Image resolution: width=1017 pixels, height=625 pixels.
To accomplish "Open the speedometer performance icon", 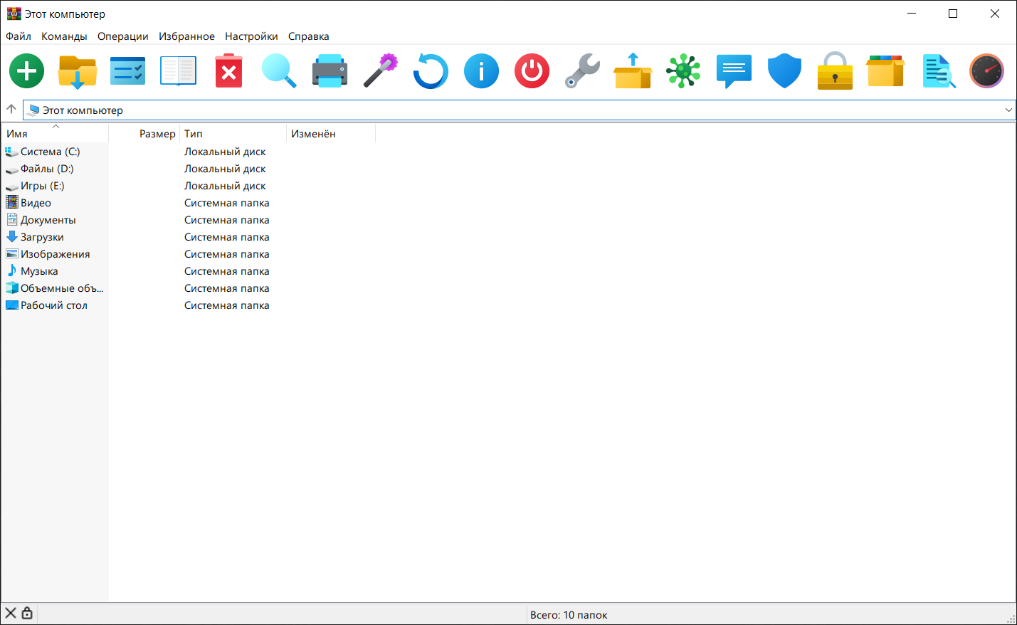I will click(986, 71).
